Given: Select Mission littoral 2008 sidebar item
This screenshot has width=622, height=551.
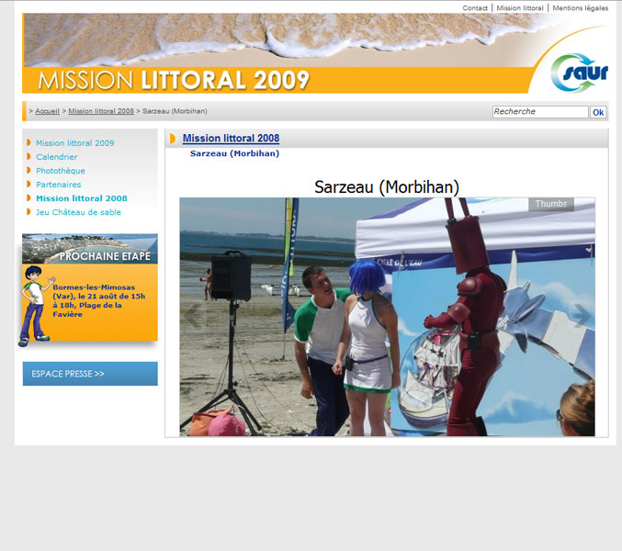Looking at the screenshot, I should (x=82, y=198).
